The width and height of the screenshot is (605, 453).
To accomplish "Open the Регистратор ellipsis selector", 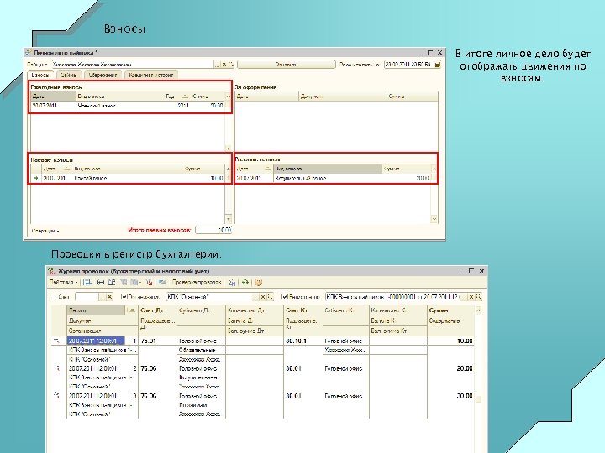I will tap(464, 297).
